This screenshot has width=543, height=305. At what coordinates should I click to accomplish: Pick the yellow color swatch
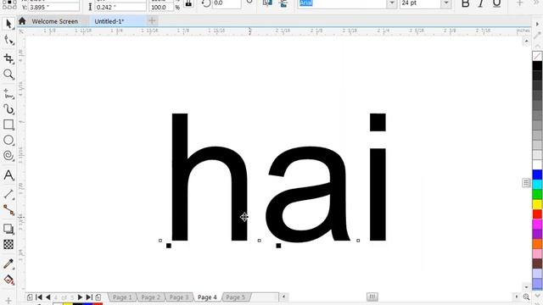[537, 204]
